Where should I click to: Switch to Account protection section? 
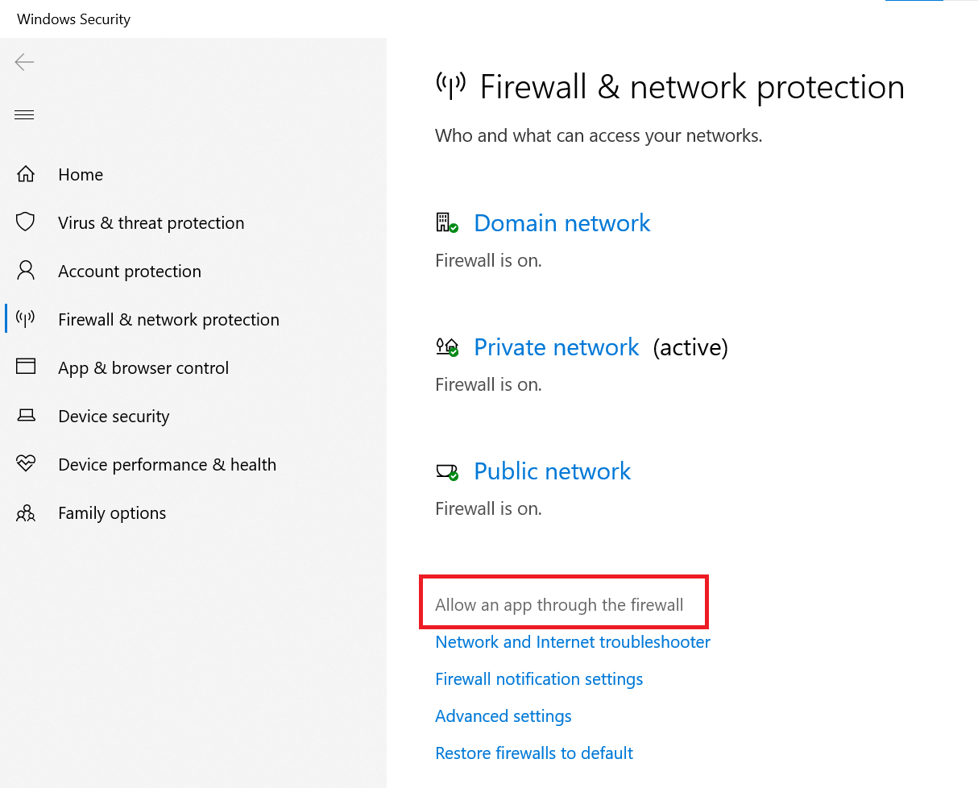click(x=130, y=272)
